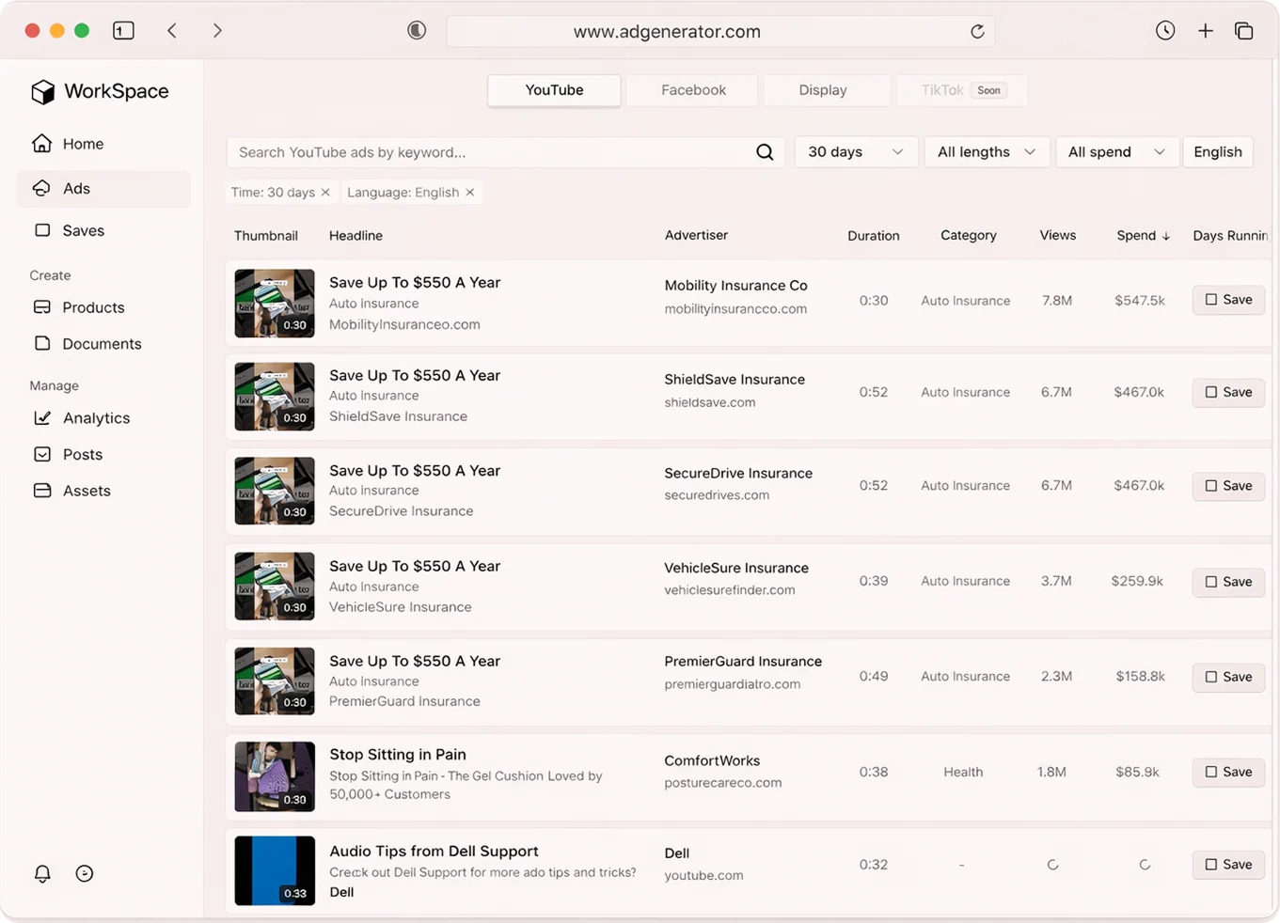The width and height of the screenshot is (1280, 923).
Task: Sort by the Spend column arrow
Action: click(x=1166, y=236)
